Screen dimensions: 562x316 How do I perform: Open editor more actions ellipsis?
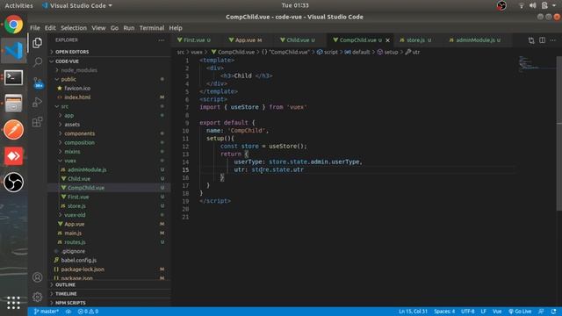click(x=553, y=40)
